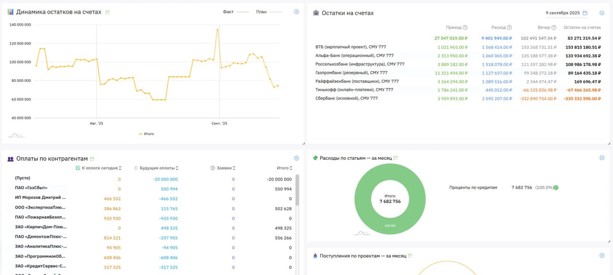Sort by К оплате сегодня column arrows
Viewport: 613px width, 275px height.
120,168
